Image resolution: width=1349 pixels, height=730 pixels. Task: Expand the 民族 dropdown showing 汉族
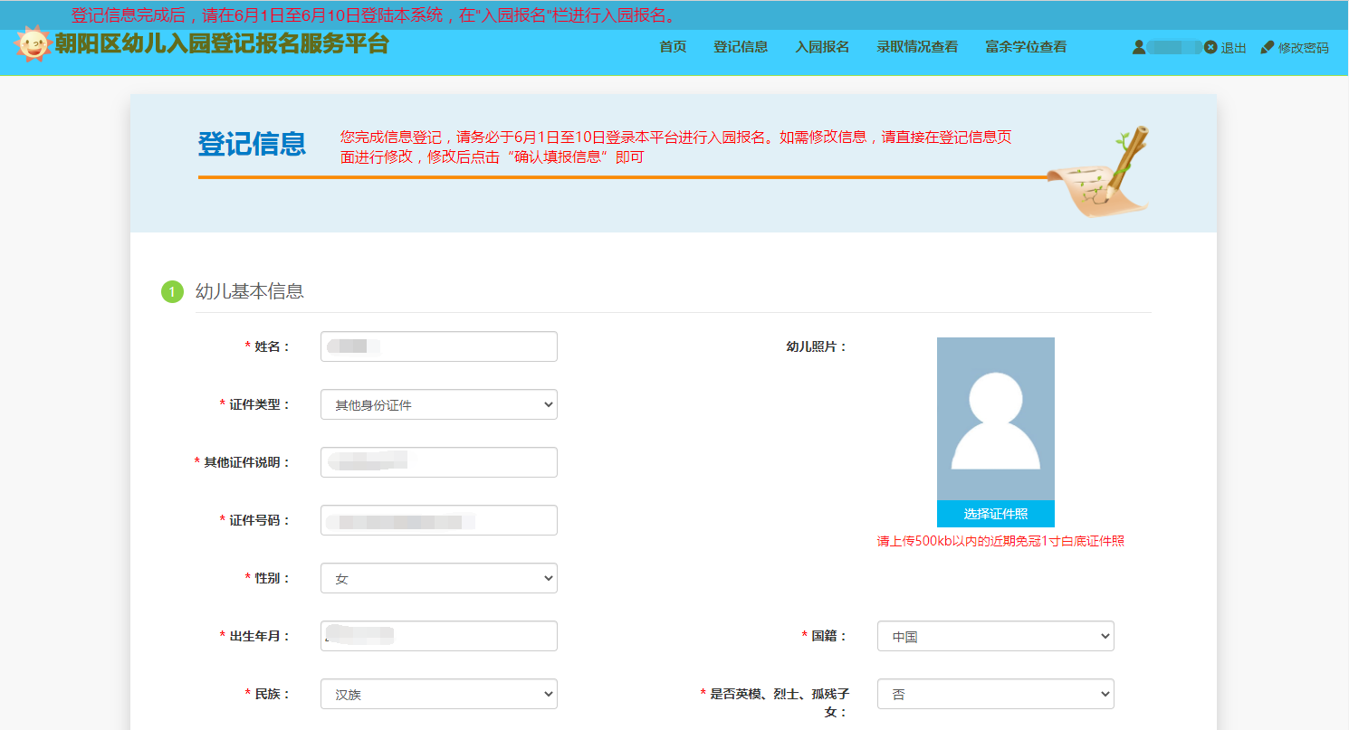[439, 694]
